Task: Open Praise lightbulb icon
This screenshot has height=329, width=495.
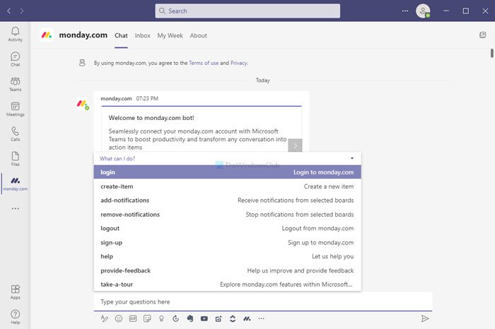Action: coord(161,318)
